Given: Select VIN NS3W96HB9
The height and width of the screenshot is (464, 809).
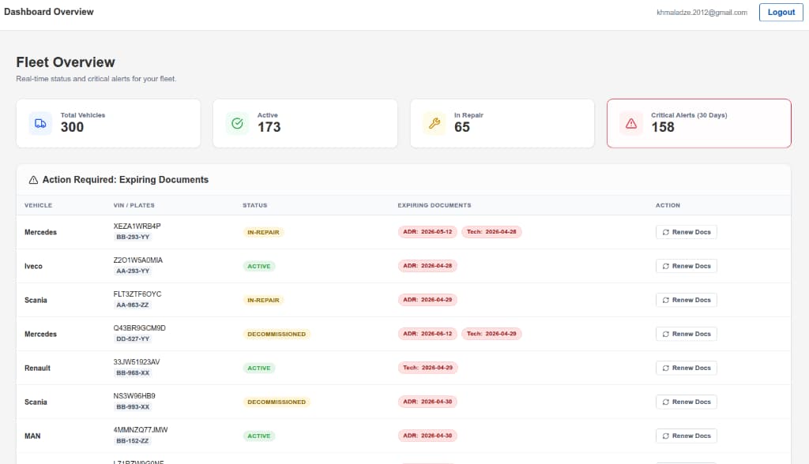Looking at the screenshot, I should point(134,396).
